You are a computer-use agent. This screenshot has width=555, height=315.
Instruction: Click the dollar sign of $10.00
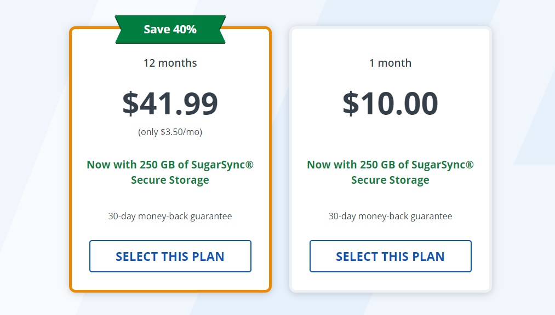(351, 103)
